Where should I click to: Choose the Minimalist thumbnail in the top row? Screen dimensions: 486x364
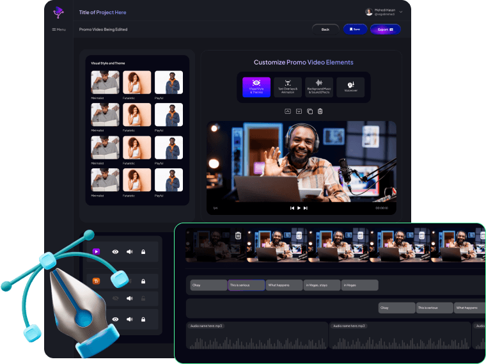tap(105, 82)
